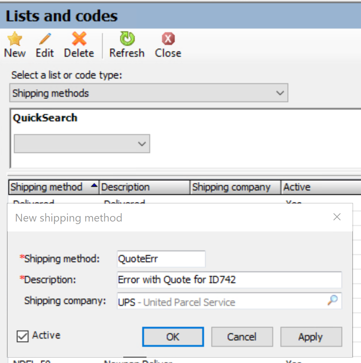Focus the Shipping method field
This screenshot has height=363, width=361.
161,259
